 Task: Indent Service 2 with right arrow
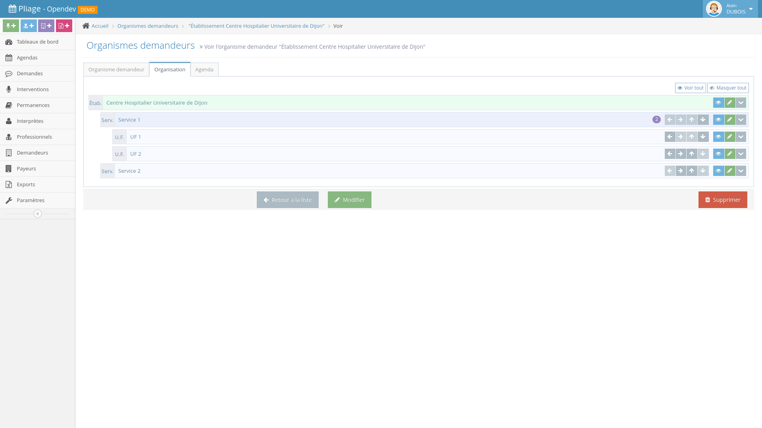tap(681, 171)
